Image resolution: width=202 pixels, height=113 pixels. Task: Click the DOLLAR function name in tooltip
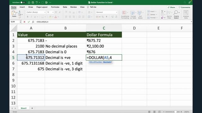pyautogui.click(x=92, y=62)
